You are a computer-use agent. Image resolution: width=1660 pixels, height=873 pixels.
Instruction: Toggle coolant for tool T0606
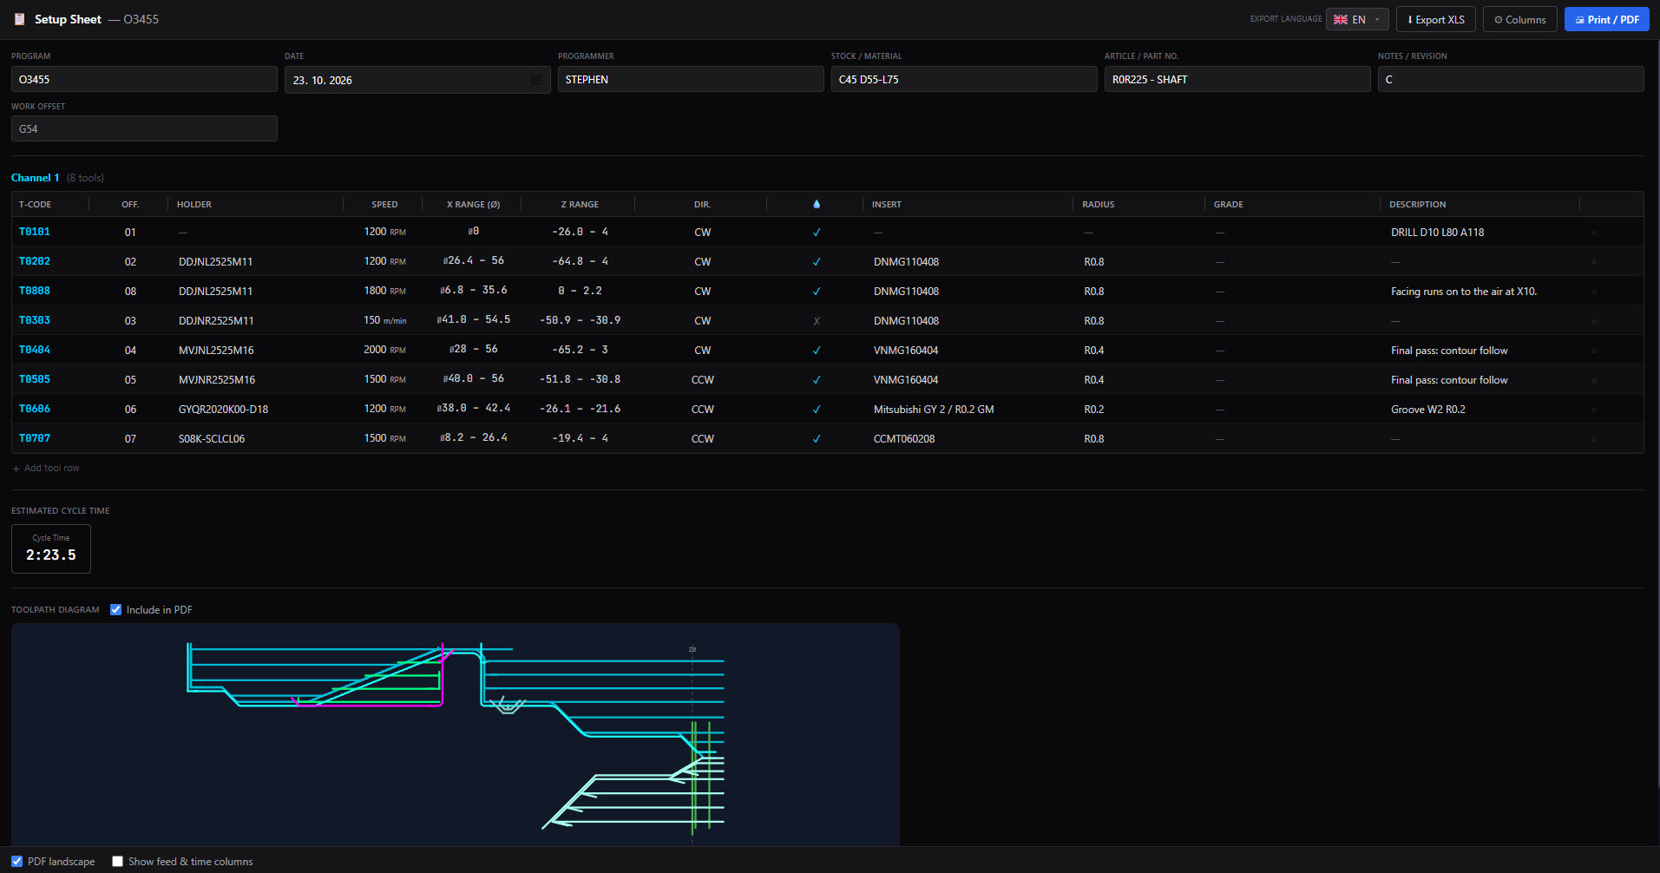pyautogui.click(x=817, y=410)
